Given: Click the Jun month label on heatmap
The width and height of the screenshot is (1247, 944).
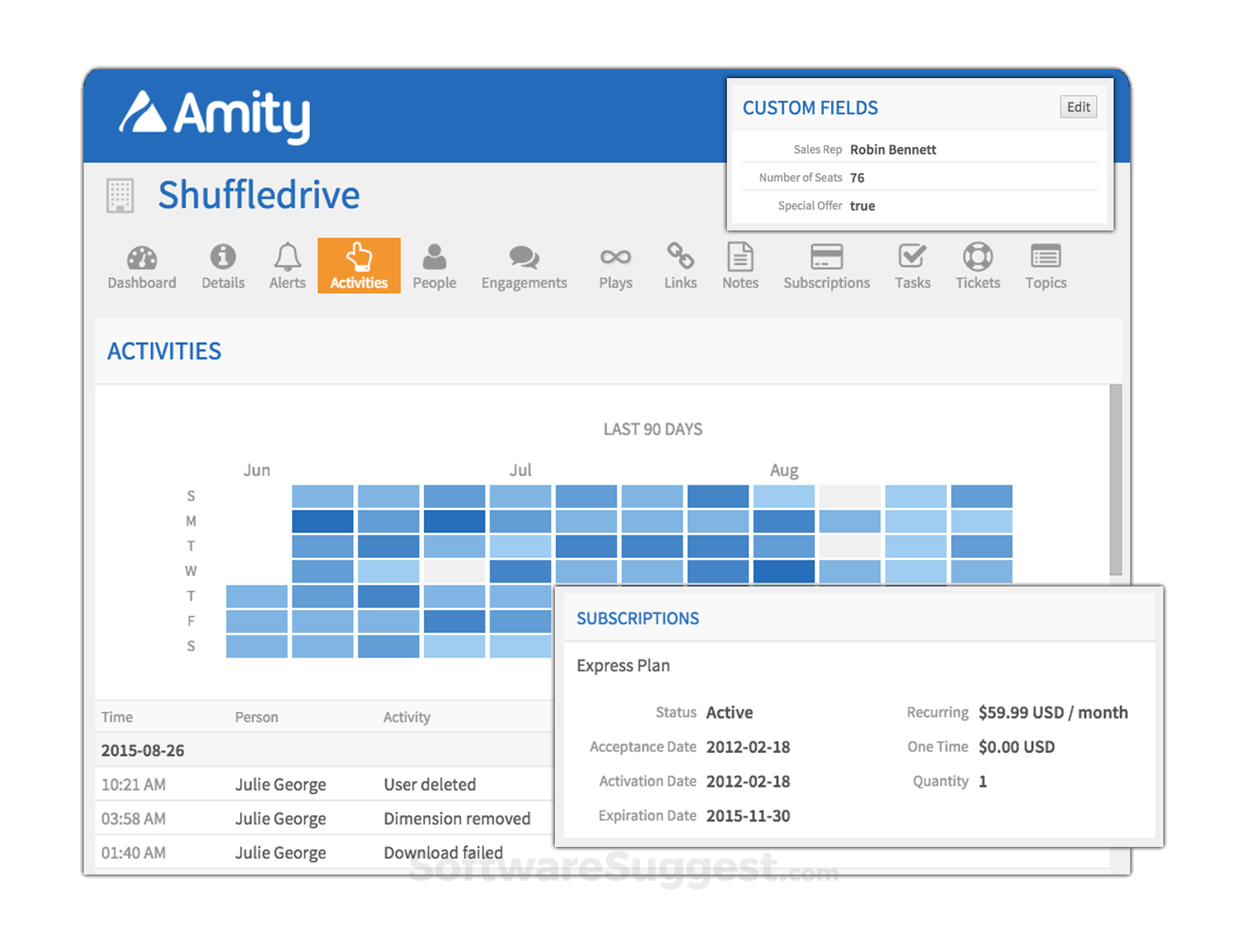Looking at the screenshot, I should click(x=257, y=470).
